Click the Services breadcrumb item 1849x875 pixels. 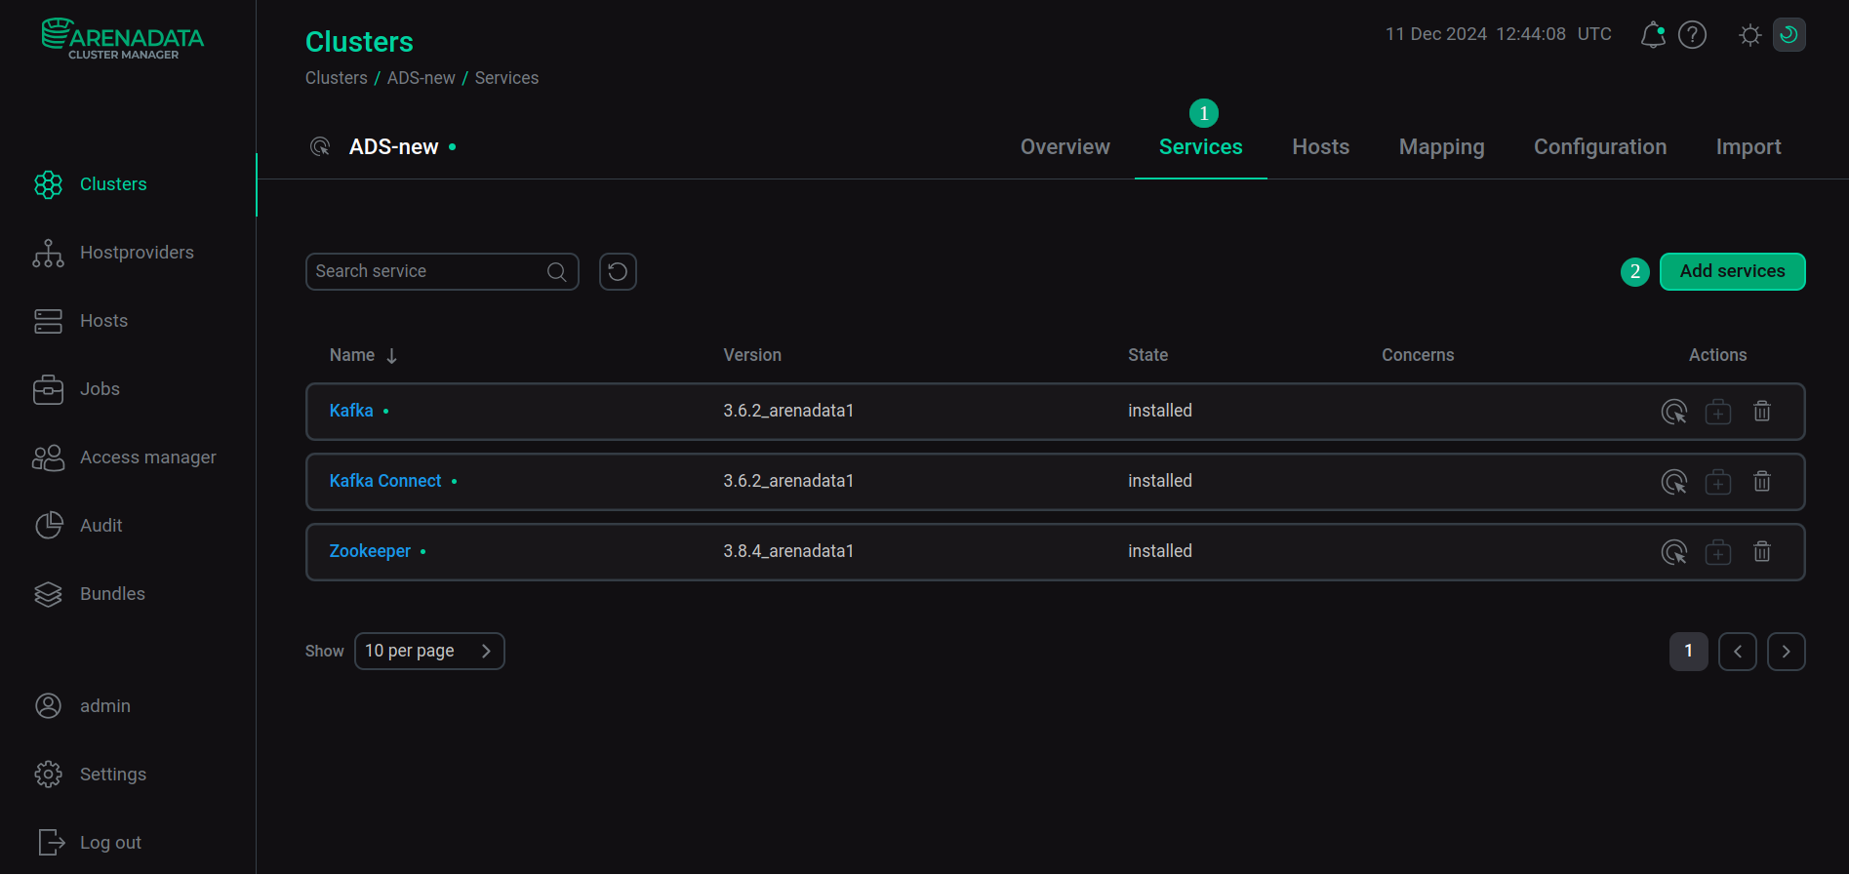pyautogui.click(x=506, y=78)
